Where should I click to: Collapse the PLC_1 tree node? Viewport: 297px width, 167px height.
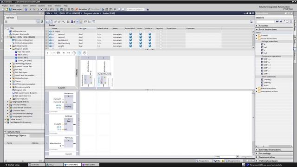(x=8, y=37)
